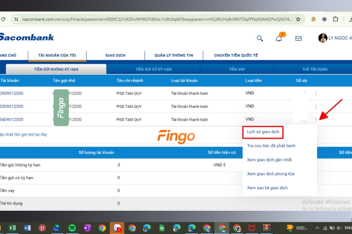Select Lịch sử giao dịch menu entry
The height and width of the screenshot is (234, 352).
point(263,132)
